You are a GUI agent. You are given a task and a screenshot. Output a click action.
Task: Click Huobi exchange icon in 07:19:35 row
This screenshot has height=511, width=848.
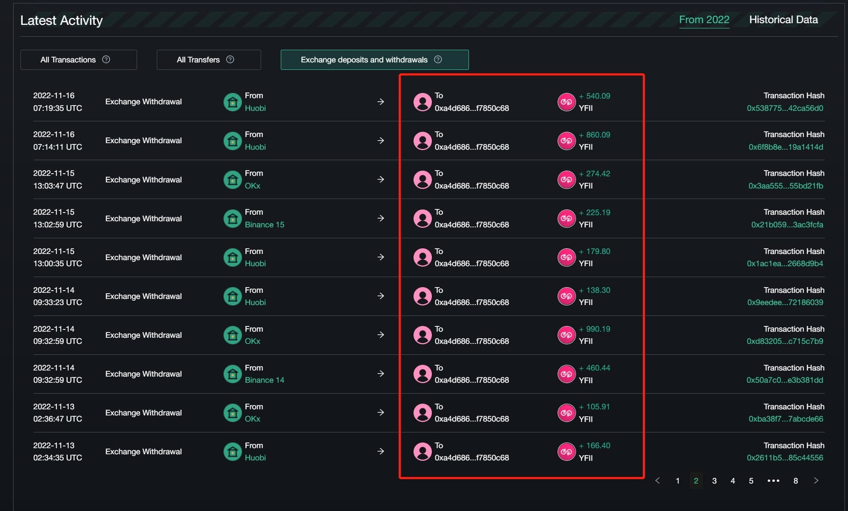point(233,102)
